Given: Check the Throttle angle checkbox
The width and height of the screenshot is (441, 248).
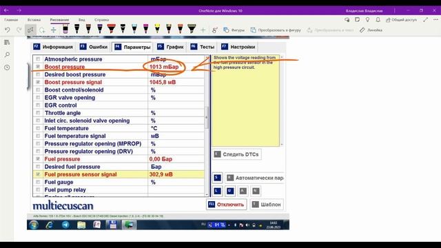Looking at the screenshot, I should 38,113.
